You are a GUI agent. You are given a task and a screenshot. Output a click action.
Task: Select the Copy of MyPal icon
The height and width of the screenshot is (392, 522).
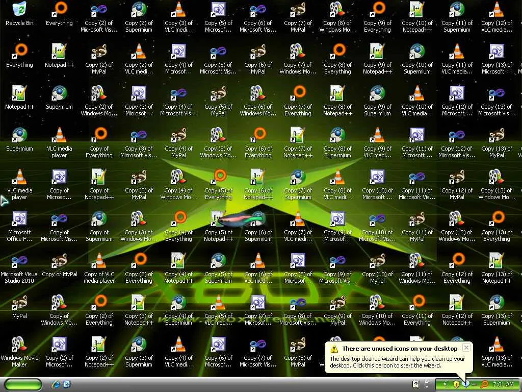click(x=59, y=265)
